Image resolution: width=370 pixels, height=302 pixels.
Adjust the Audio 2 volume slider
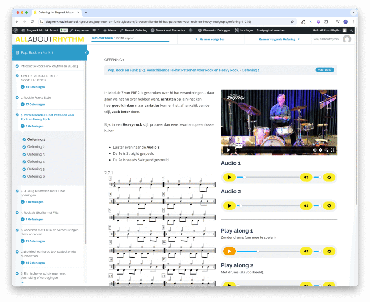click(317, 206)
